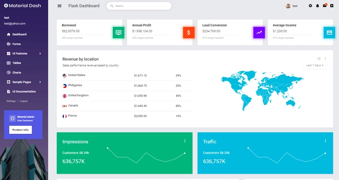
Task: Open the Impressions card options menu
Action: 185,141
